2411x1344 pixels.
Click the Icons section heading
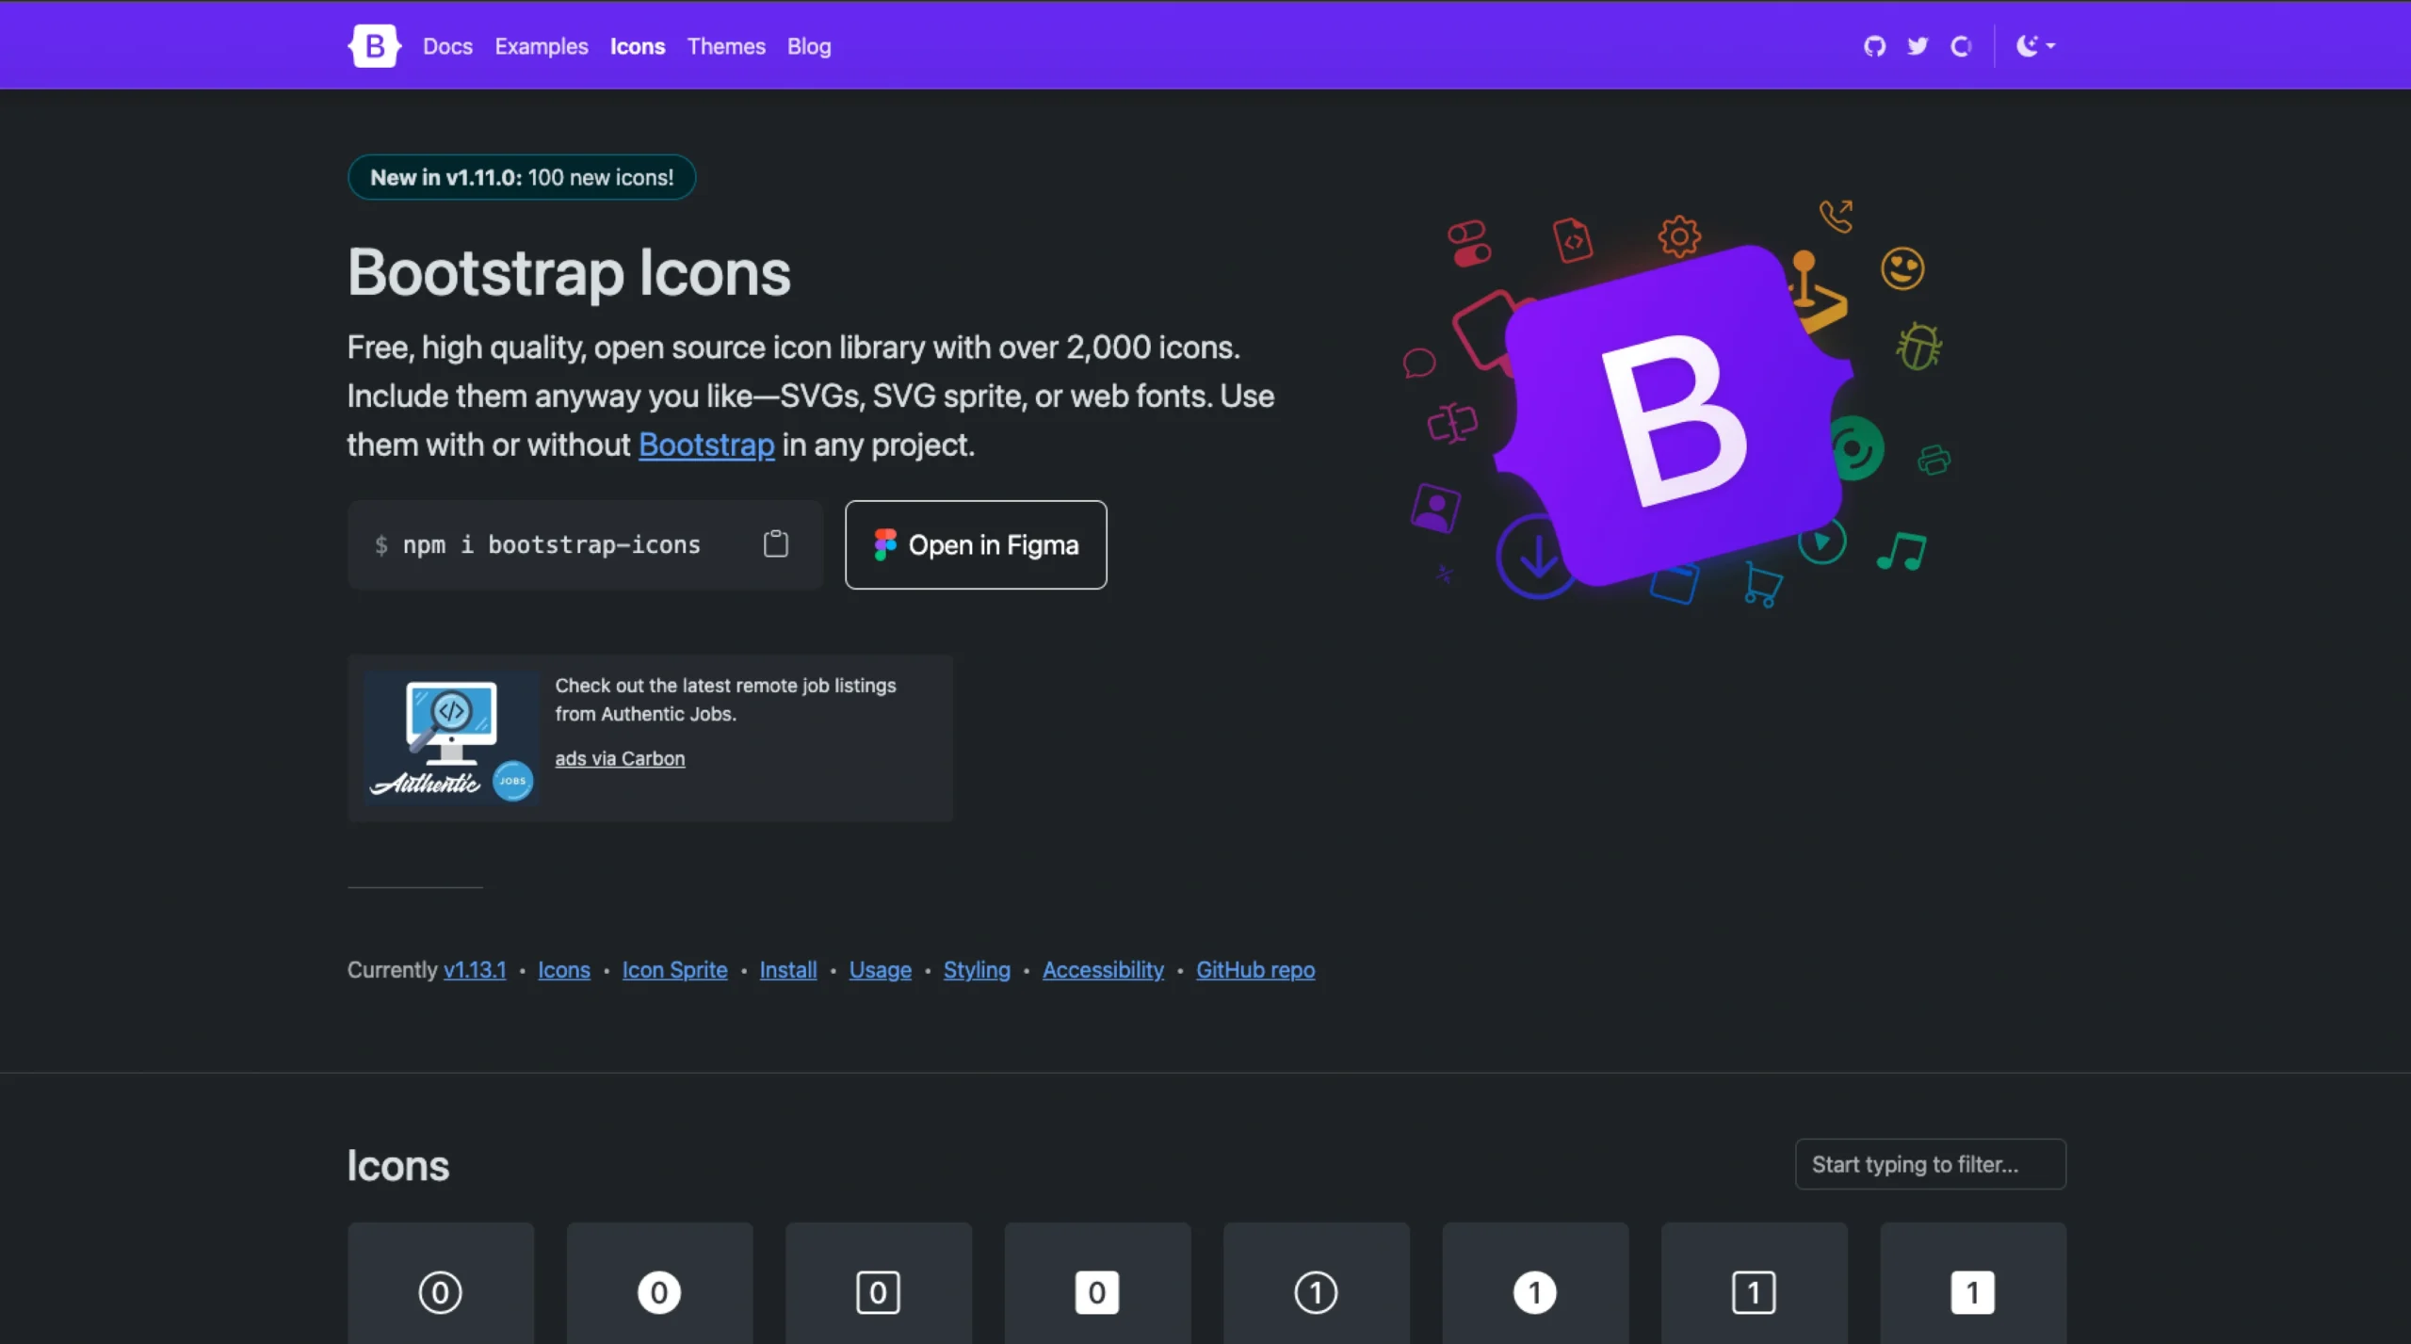click(398, 1165)
